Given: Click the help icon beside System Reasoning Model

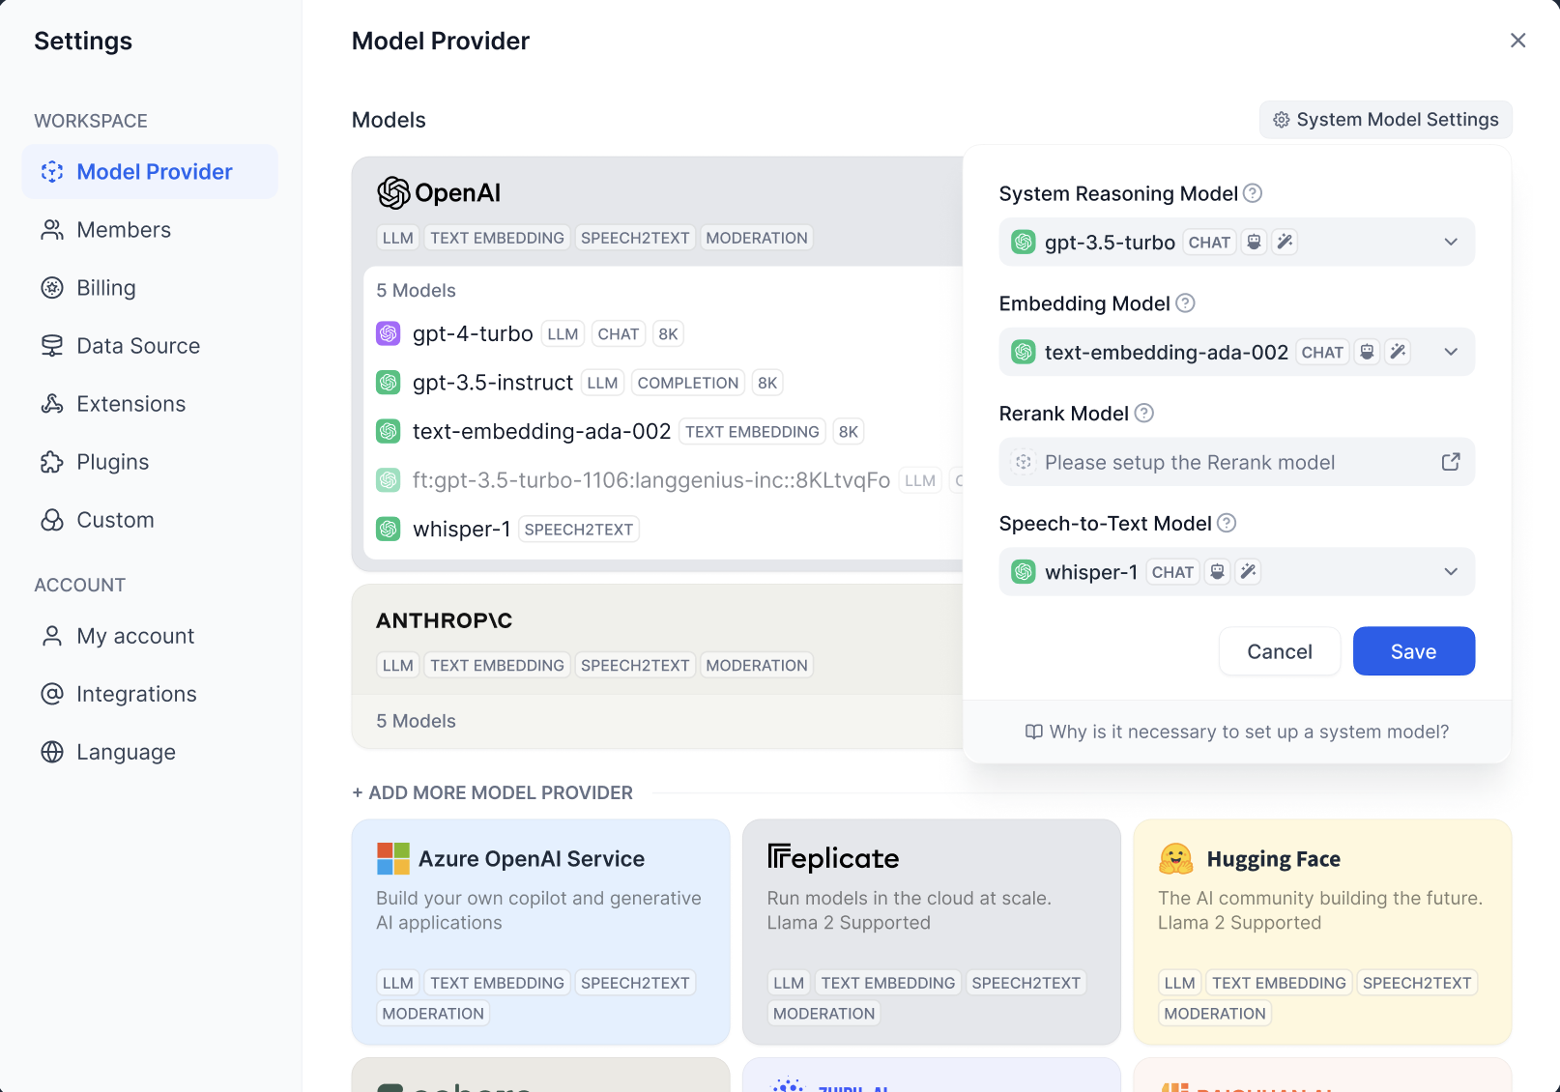Looking at the screenshot, I should (1253, 193).
